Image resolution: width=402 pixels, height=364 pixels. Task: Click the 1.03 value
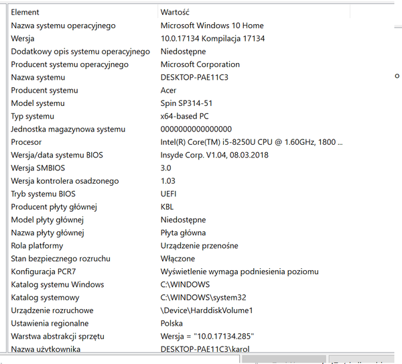168,181
